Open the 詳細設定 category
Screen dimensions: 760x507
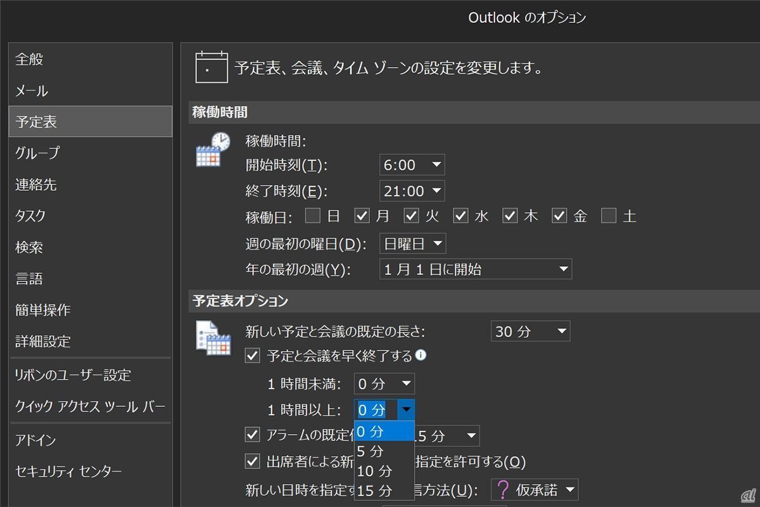point(43,342)
